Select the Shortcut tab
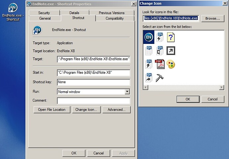The image size is (229, 159). coord(78,18)
